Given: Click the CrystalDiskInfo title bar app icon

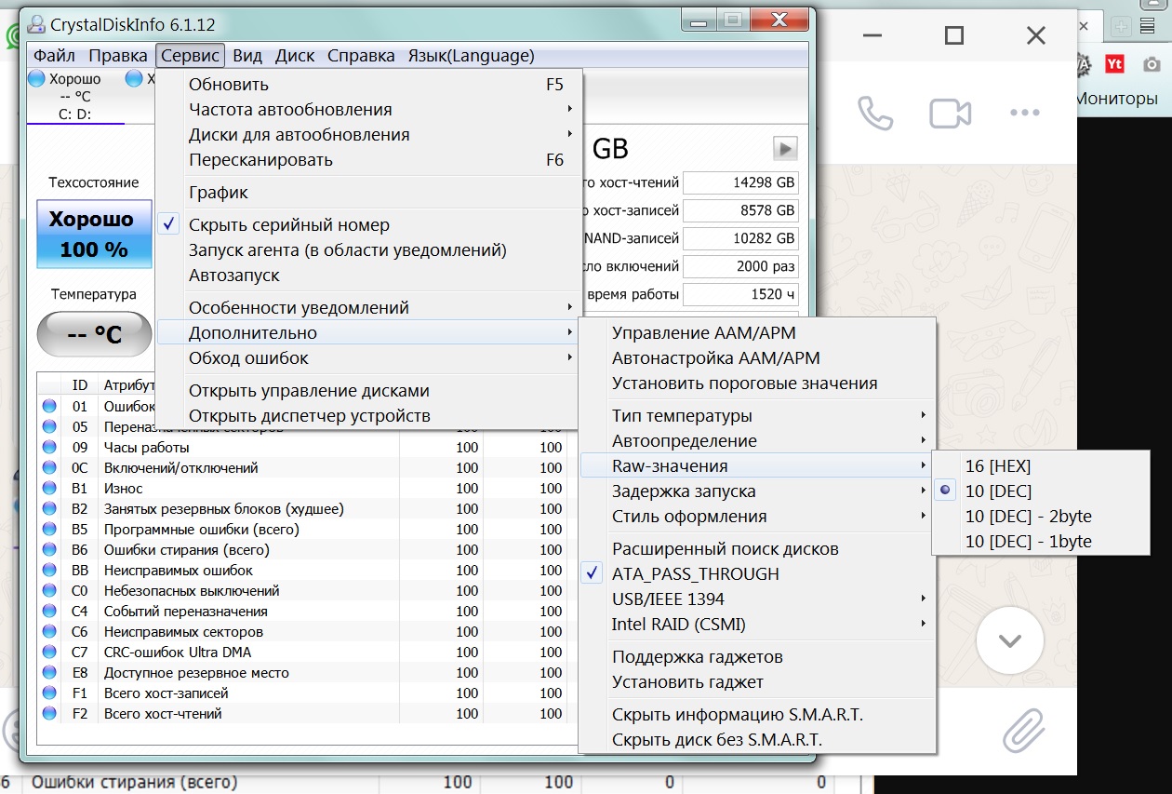Looking at the screenshot, I should pos(35,23).
